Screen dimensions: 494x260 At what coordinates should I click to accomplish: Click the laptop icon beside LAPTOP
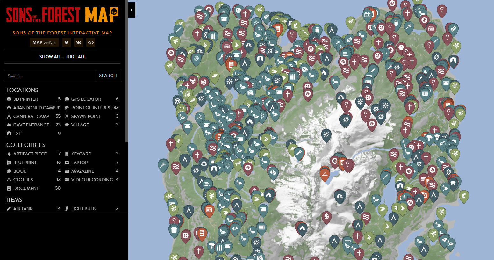pyautogui.click(x=67, y=162)
